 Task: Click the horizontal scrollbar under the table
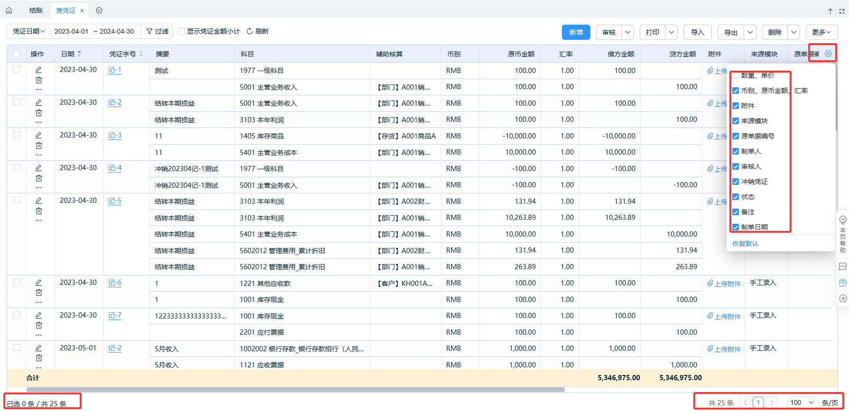(x=295, y=390)
